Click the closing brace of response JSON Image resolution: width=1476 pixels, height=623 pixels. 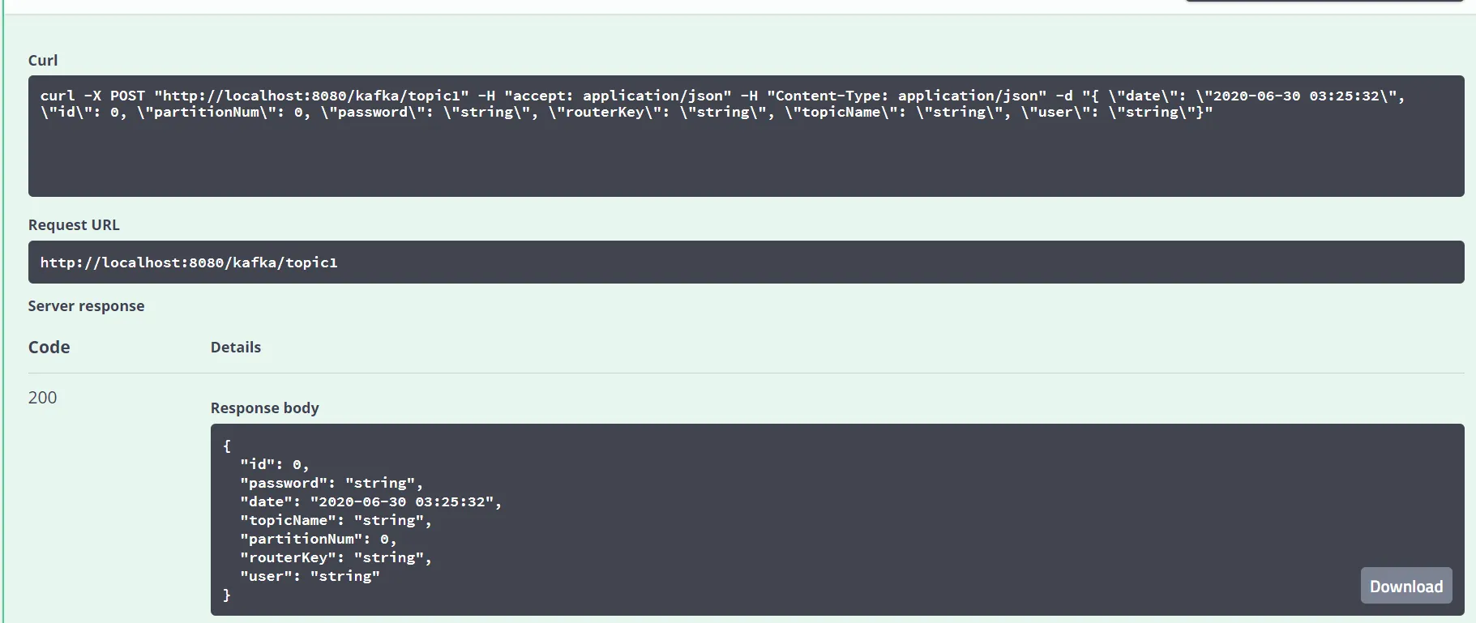(227, 595)
